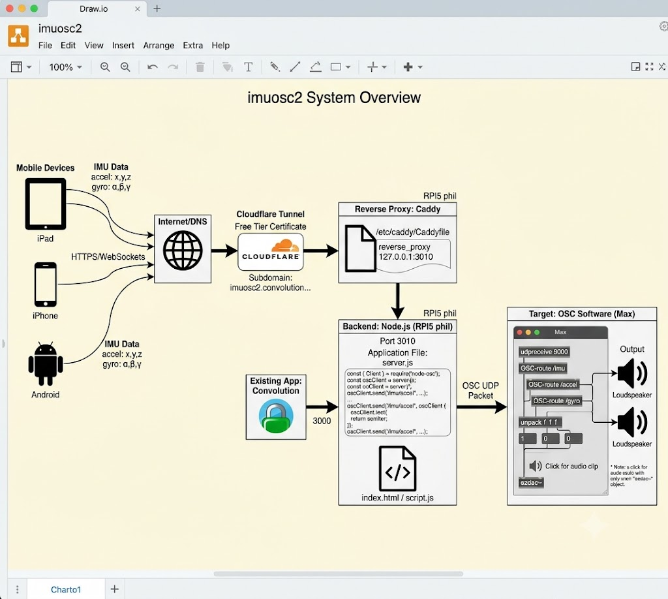
Task: Click the 'Port 3010' text
Action: (x=397, y=341)
